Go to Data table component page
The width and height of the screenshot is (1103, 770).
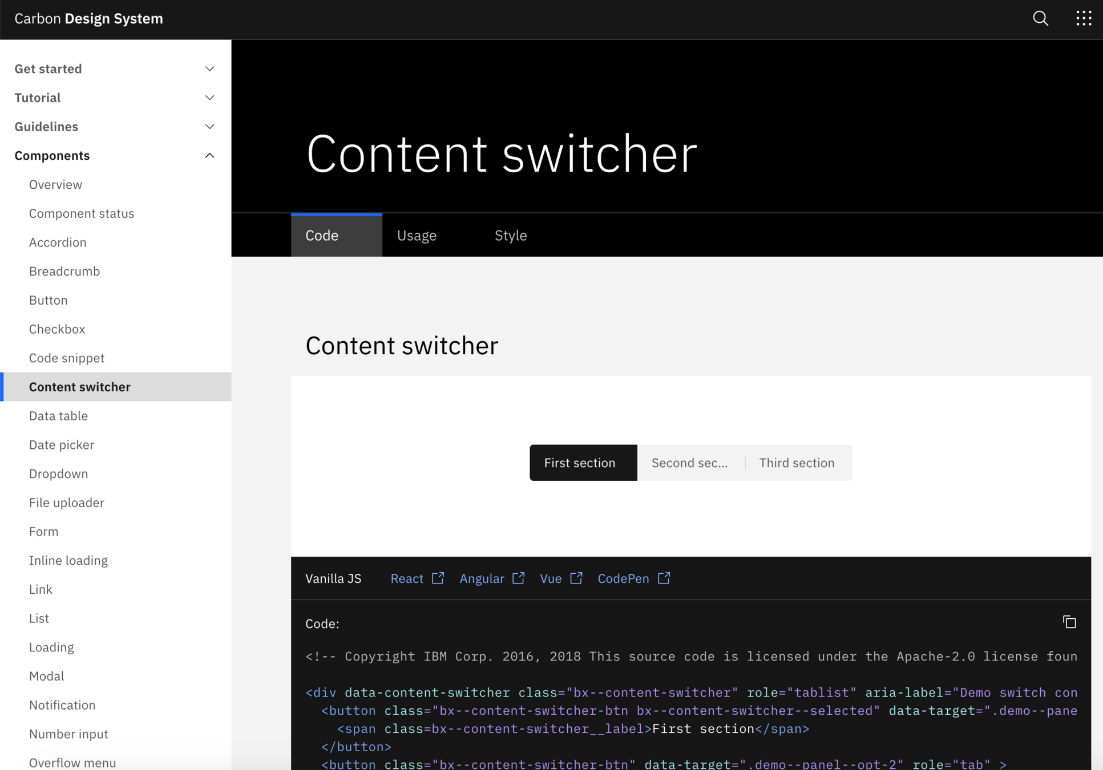58,416
